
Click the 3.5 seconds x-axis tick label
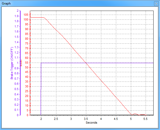coord(86,119)
